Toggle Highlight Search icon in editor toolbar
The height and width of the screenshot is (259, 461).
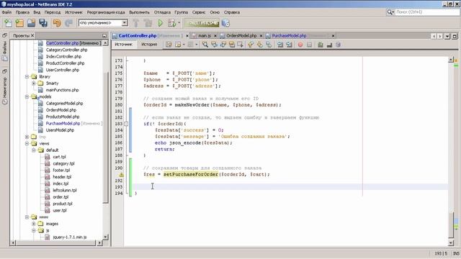232,45
